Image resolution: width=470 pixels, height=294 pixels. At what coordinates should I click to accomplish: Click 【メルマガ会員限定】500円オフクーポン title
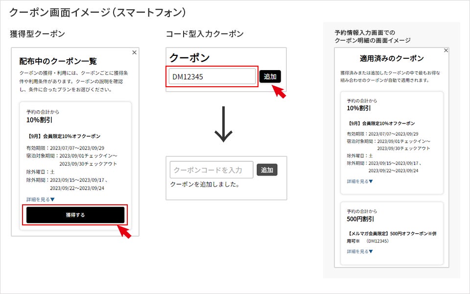392,237
